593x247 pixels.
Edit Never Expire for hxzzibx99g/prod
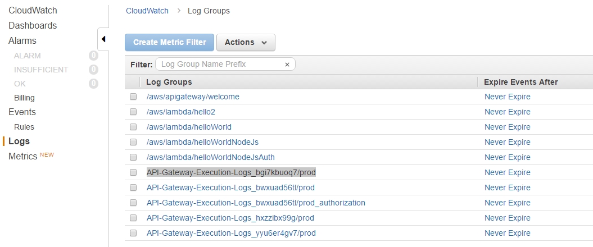point(507,218)
